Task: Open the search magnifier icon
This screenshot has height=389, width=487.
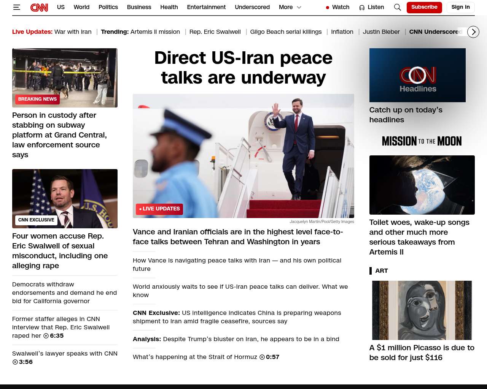Action: 397,7
